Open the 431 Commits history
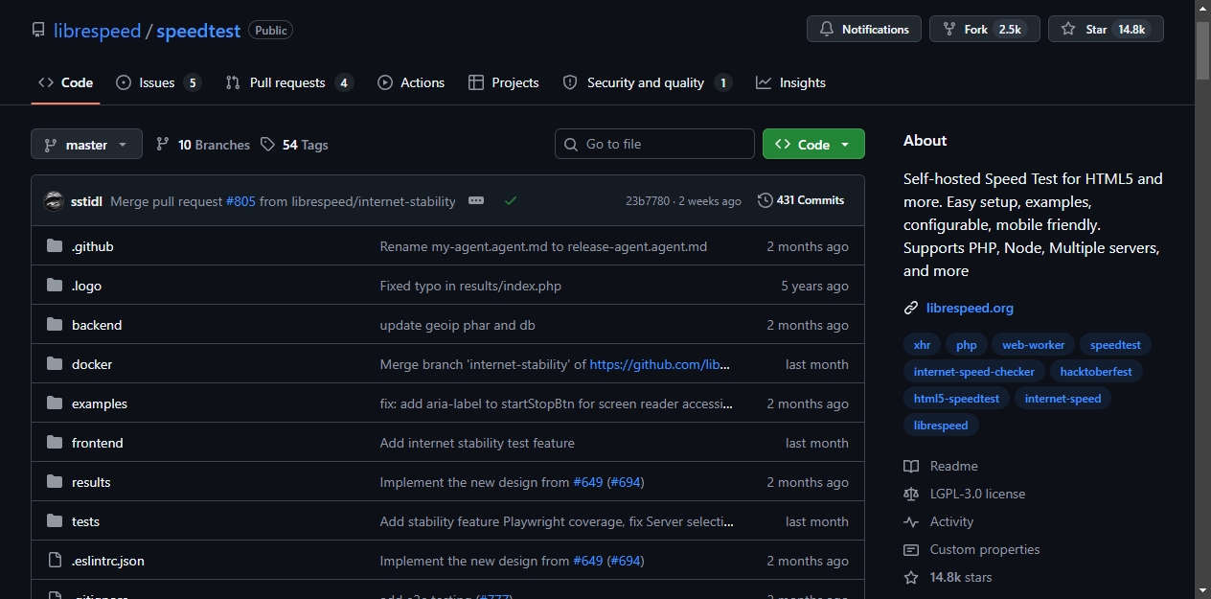1211x599 pixels. (801, 200)
